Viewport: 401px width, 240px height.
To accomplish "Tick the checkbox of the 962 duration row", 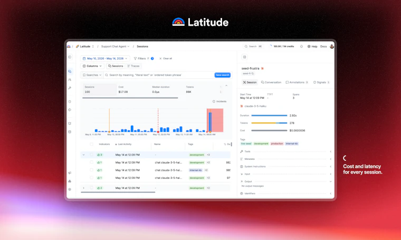I will click(x=91, y=162).
